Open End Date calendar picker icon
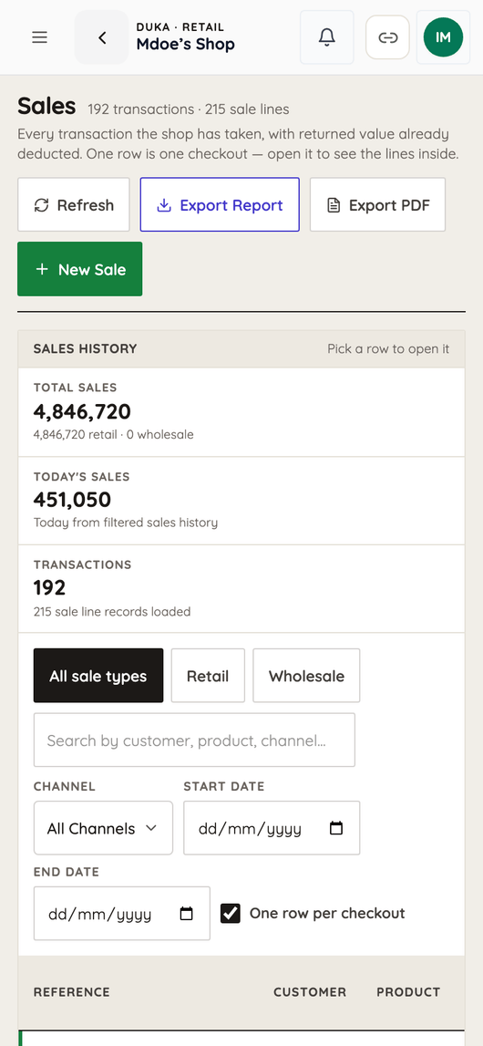 click(187, 914)
